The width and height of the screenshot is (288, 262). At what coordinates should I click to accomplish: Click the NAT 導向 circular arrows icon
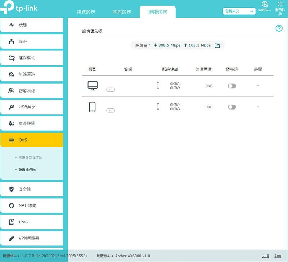pyautogui.click(x=12, y=205)
